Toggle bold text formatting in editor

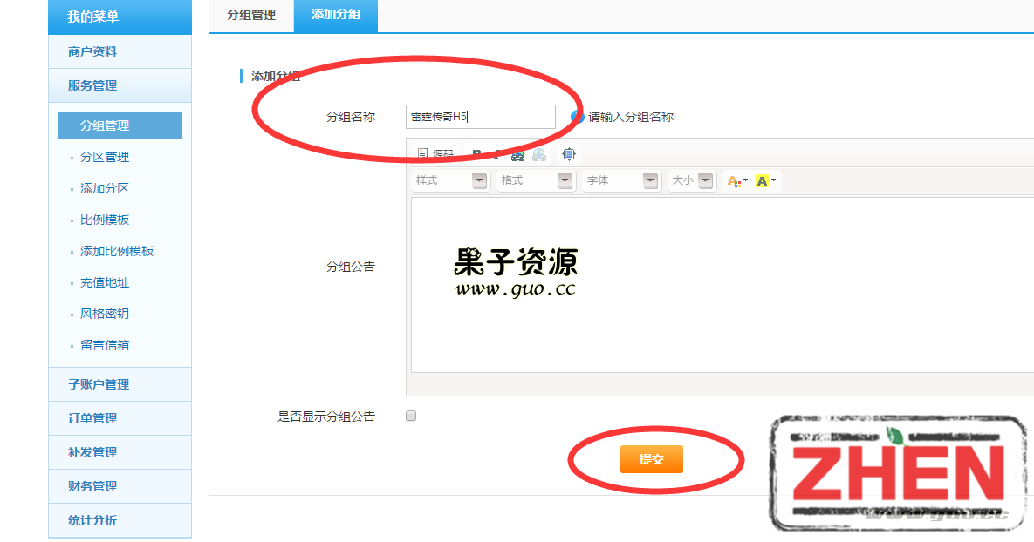point(476,154)
